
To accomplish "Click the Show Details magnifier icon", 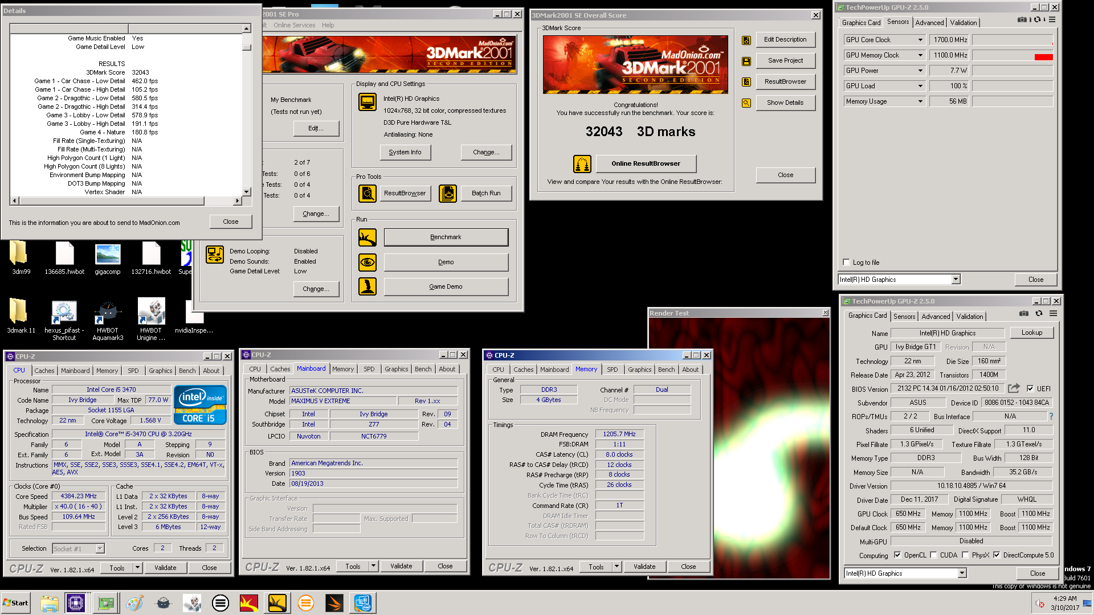I will pyautogui.click(x=746, y=103).
